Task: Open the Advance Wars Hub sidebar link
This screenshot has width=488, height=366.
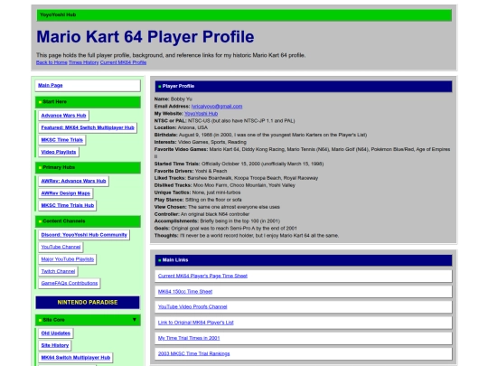Action: pyautogui.click(x=63, y=116)
